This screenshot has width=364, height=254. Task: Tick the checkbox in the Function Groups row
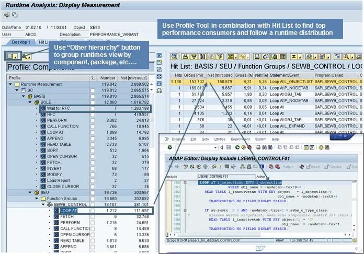(93, 199)
